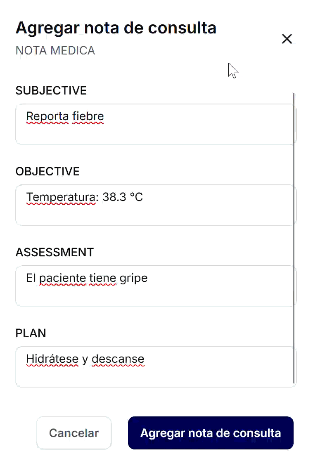The height and width of the screenshot is (468, 313).
Task: Click the word "Hidrátese" in Plan
Action: [x=52, y=359]
